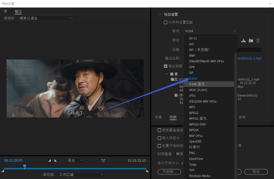Screen dimensions: 274x179
Task: Enable 使用最高渲染 checkbox
Action: (x=159, y=130)
